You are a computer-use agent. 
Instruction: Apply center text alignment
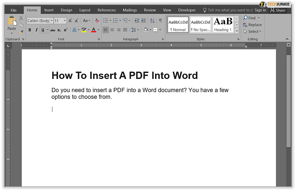(x=112, y=30)
